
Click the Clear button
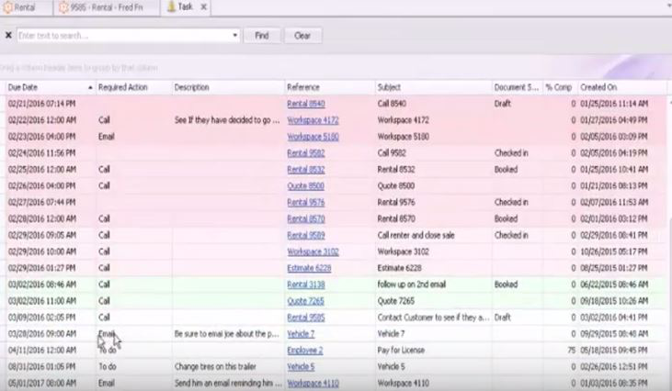pyautogui.click(x=302, y=36)
